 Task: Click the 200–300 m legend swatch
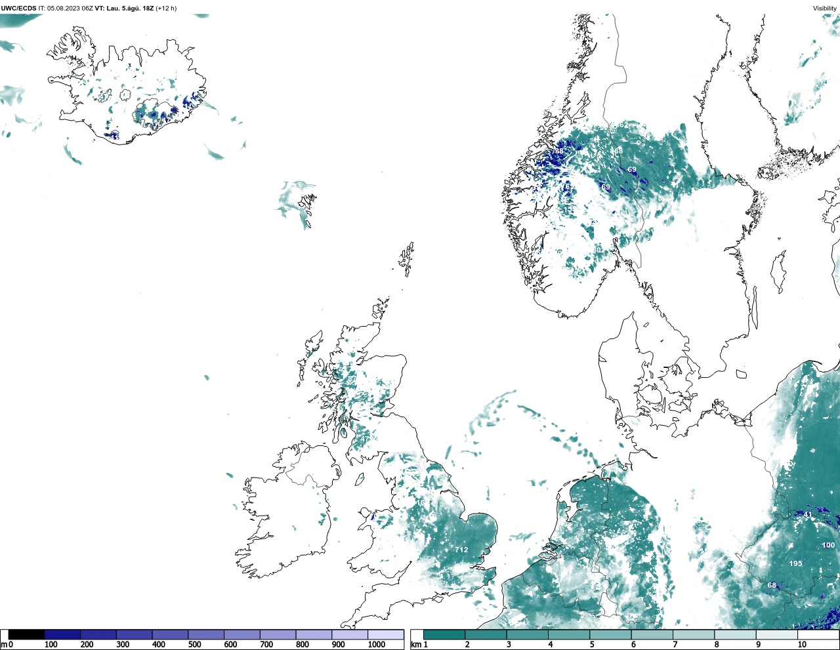(x=98, y=634)
